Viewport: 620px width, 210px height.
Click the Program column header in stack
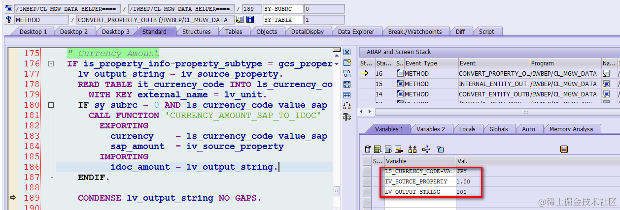point(565,63)
